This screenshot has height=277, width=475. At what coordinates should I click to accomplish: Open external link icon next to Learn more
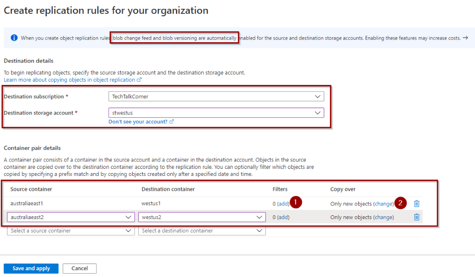tap(139, 80)
